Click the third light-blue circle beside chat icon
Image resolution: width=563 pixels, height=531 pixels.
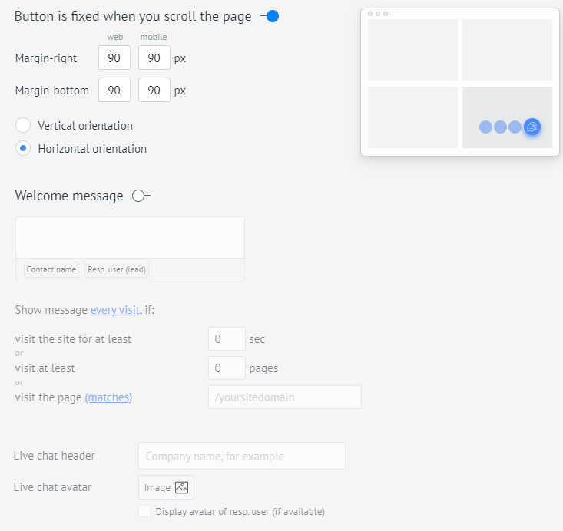[x=515, y=127]
